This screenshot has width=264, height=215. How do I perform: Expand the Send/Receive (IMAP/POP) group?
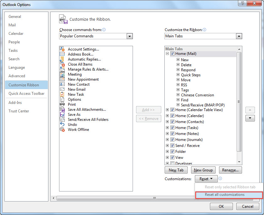pos(178,105)
